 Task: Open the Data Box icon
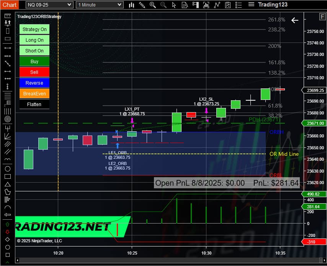[185, 5]
